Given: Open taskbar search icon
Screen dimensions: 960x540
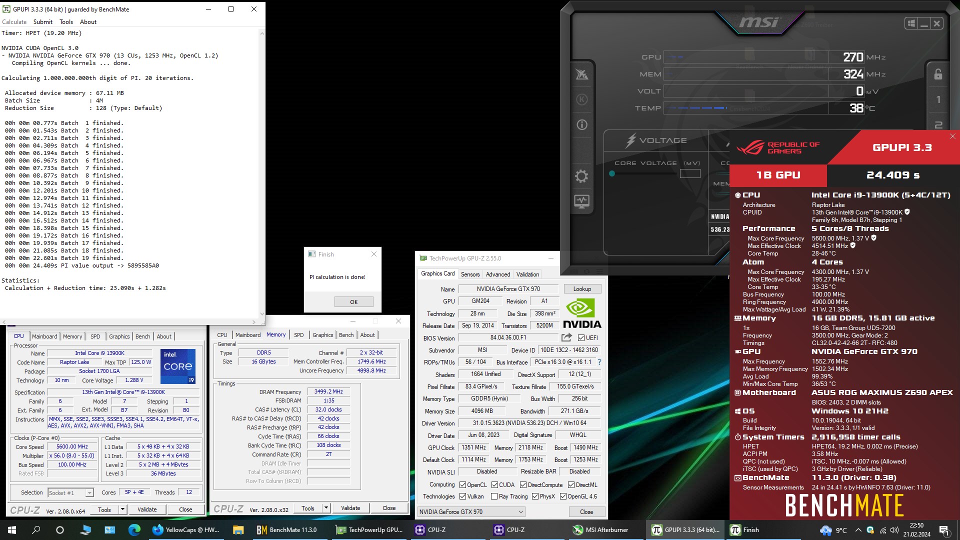Looking at the screenshot, I should click(x=36, y=530).
